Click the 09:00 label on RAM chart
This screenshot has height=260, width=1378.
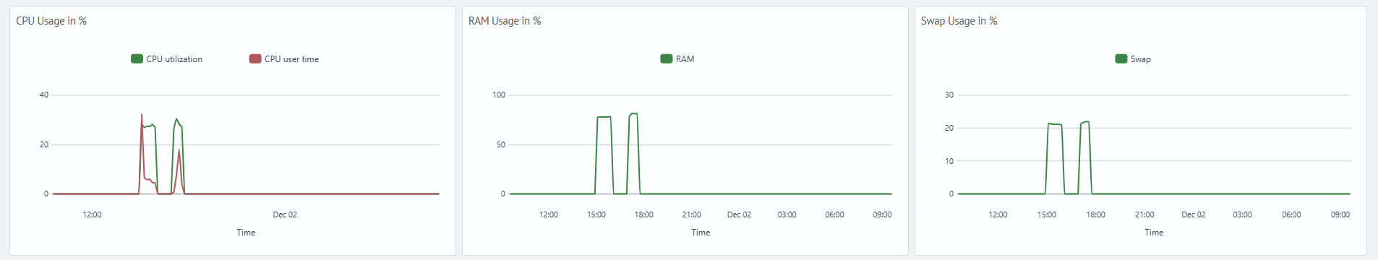point(882,214)
